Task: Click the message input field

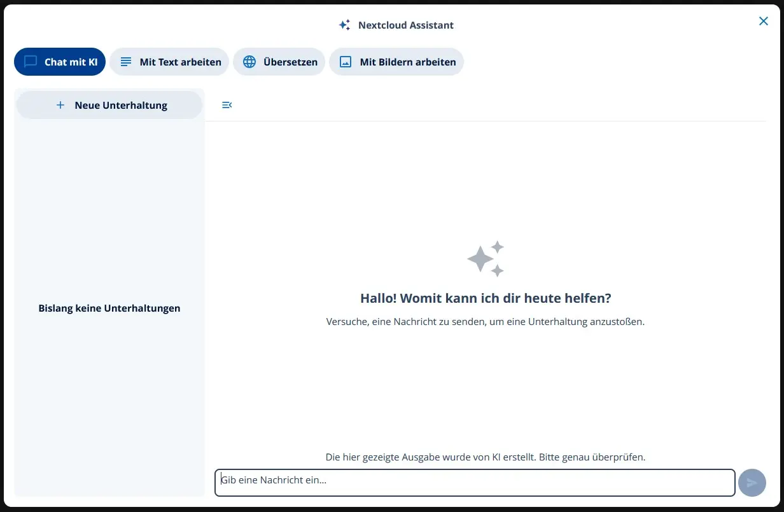Action: coord(474,482)
